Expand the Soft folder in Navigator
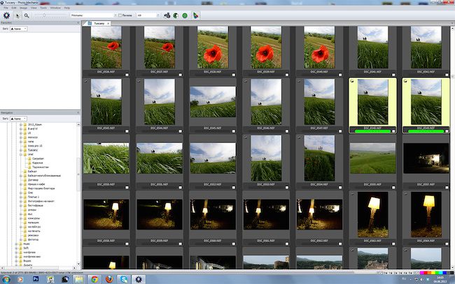 coord(17,248)
